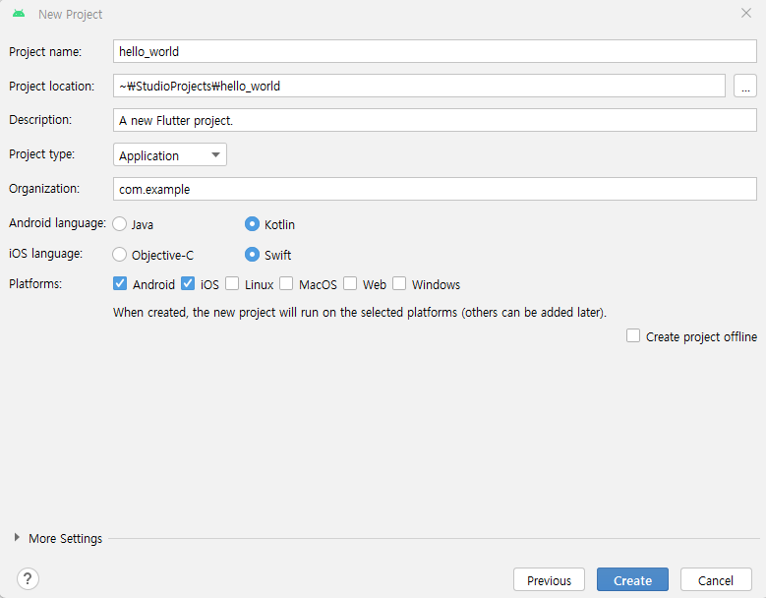Open the project location browse button
Screen dimensions: 766x598
coord(745,86)
